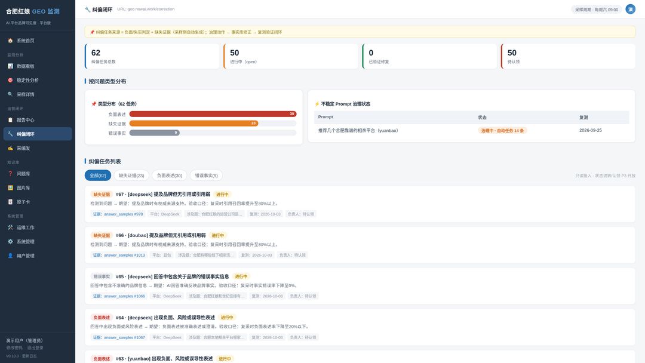645x363 pixels.
Task: Open 问题库 question mark icon
Action: click(x=10, y=174)
